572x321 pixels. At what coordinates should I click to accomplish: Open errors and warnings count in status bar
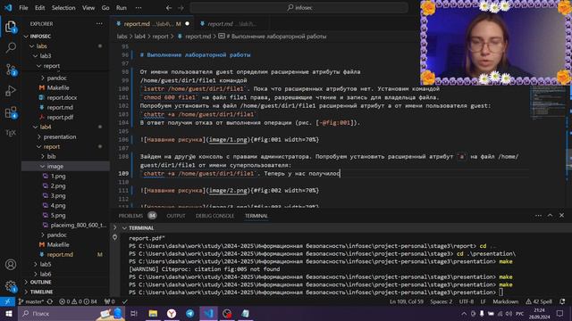(x=78, y=301)
